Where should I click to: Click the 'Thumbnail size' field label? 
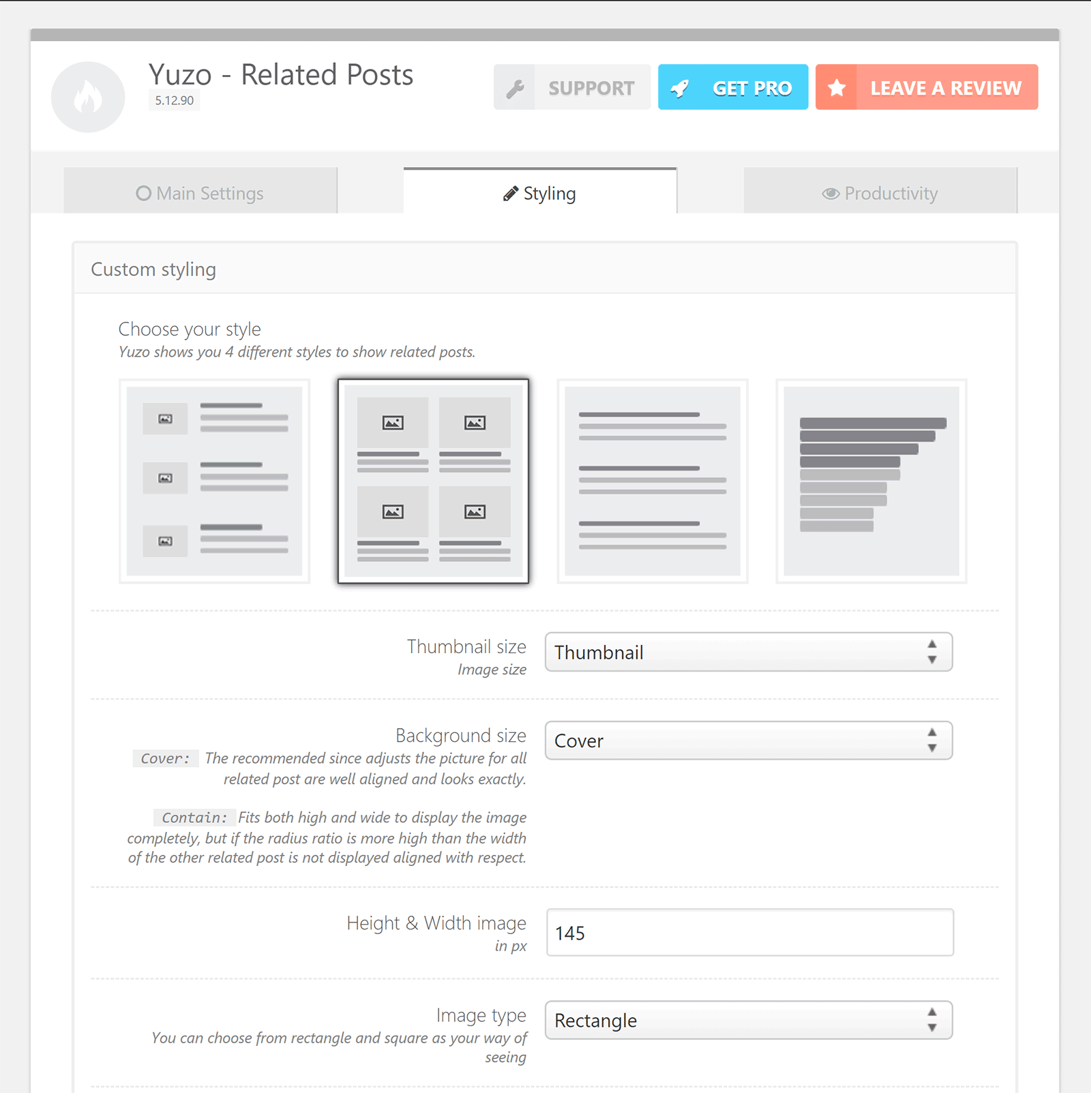pyautogui.click(x=466, y=646)
